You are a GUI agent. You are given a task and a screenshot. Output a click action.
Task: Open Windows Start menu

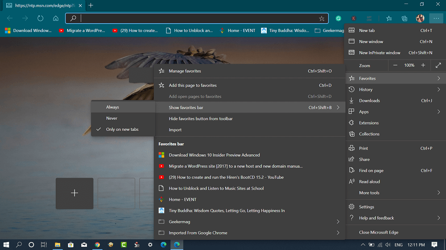click(6, 245)
